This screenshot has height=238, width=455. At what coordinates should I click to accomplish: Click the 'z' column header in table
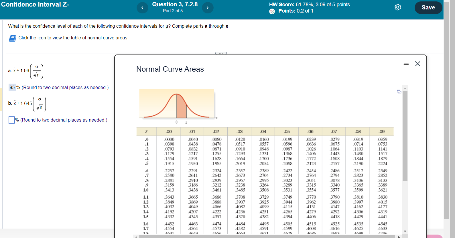146,132
